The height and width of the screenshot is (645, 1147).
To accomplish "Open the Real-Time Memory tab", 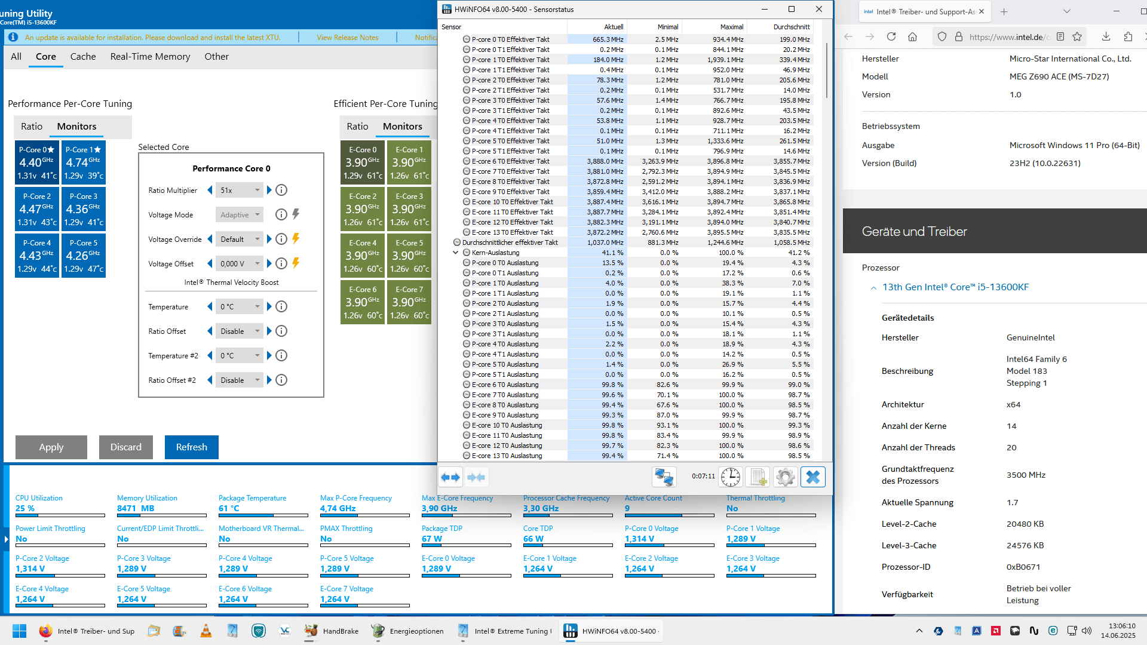I will (x=150, y=57).
